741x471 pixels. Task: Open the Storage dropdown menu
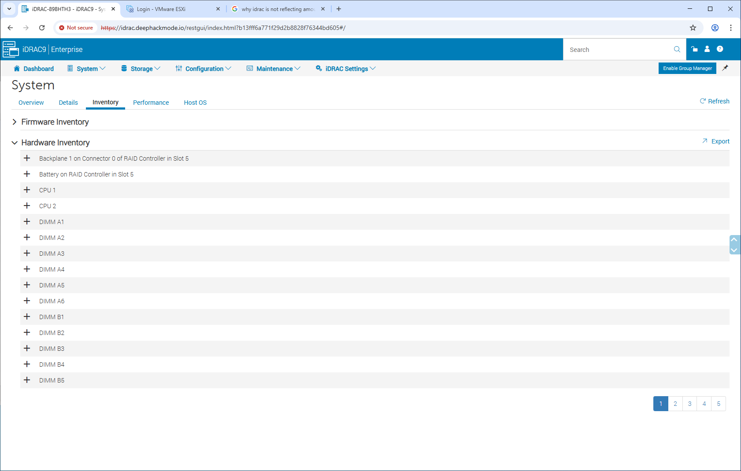(x=141, y=69)
